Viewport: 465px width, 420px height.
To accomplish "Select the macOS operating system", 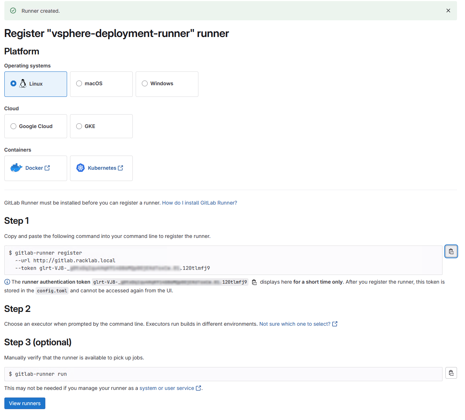I will [79, 83].
